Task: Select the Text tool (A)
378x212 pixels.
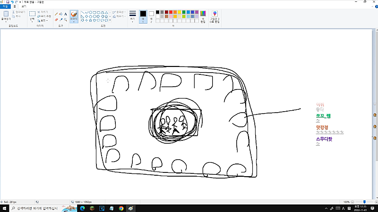Action: pyautogui.click(x=65, y=14)
